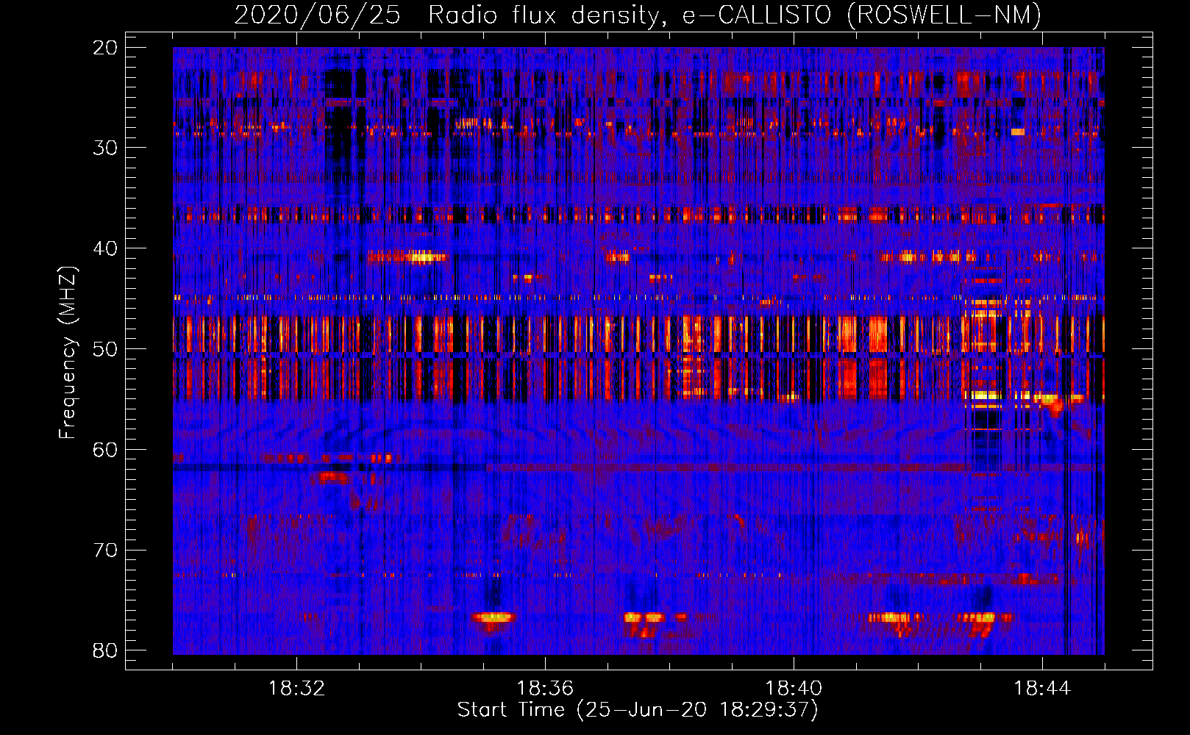Click the frequency tick label '30'
1190x735 pixels.
click(x=106, y=148)
